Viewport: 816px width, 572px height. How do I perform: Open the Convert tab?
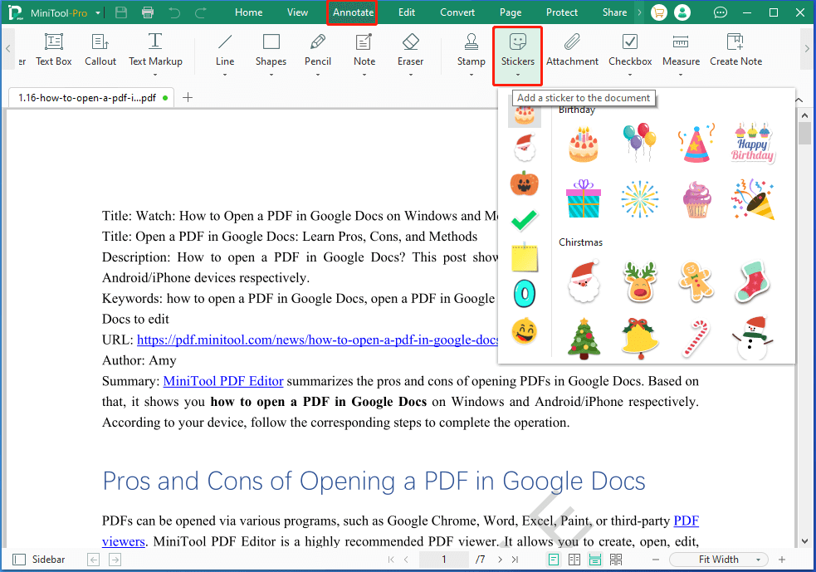[x=457, y=12]
